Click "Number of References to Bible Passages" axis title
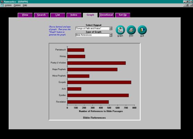This screenshot has width=193, height=139. (x=101, y=111)
